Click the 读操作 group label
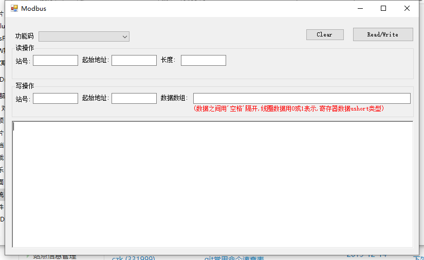The width and height of the screenshot is (424, 260). [x=25, y=48]
